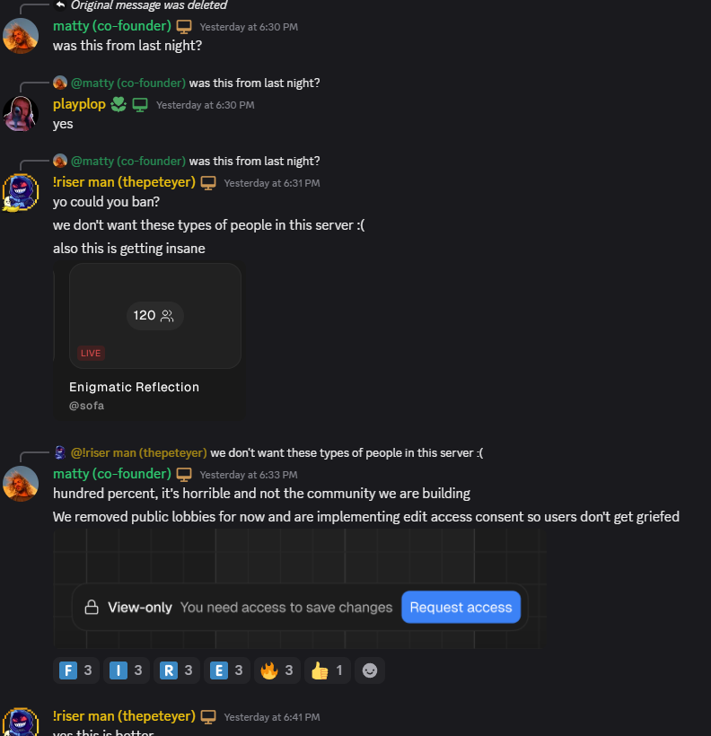Click the Request access button
The width and height of the screenshot is (711, 736).
click(461, 608)
